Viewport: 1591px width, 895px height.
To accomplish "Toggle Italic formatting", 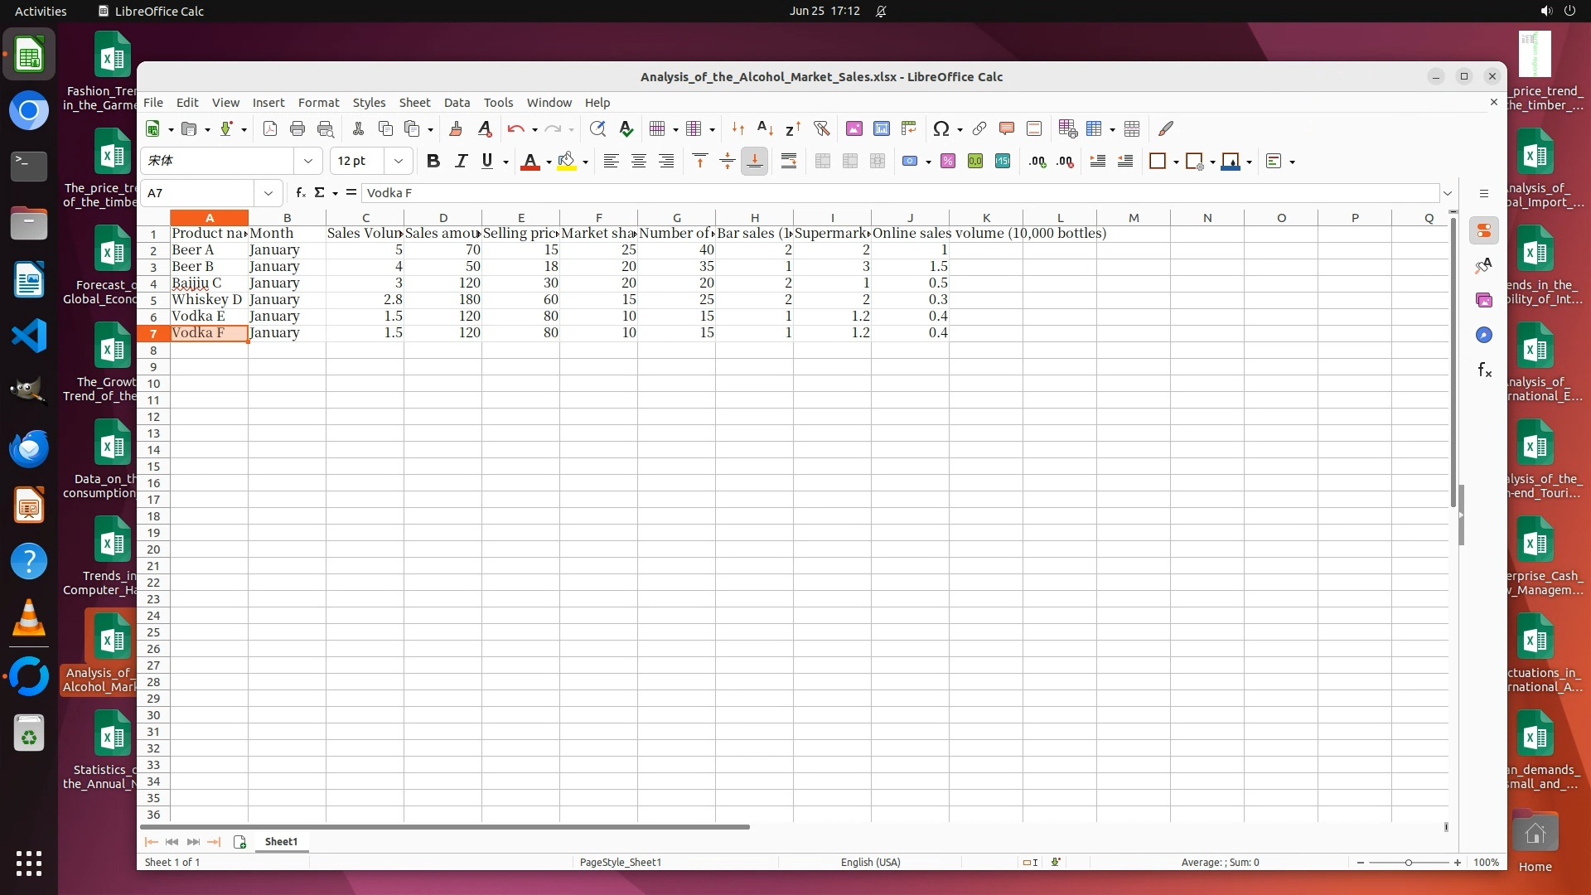I will pyautogui.click(x=461, y=162).
